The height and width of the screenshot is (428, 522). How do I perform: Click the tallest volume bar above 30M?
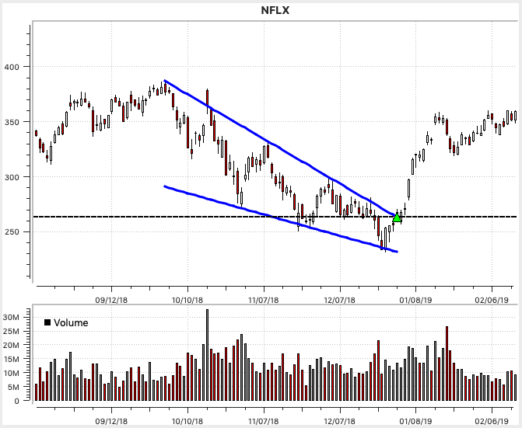(207, 355)
